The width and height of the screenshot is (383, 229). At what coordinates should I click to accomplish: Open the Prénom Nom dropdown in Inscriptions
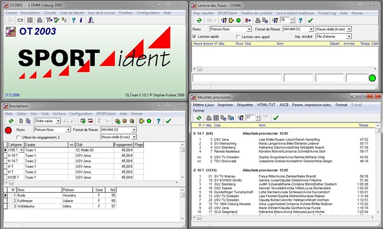point(68,130)
